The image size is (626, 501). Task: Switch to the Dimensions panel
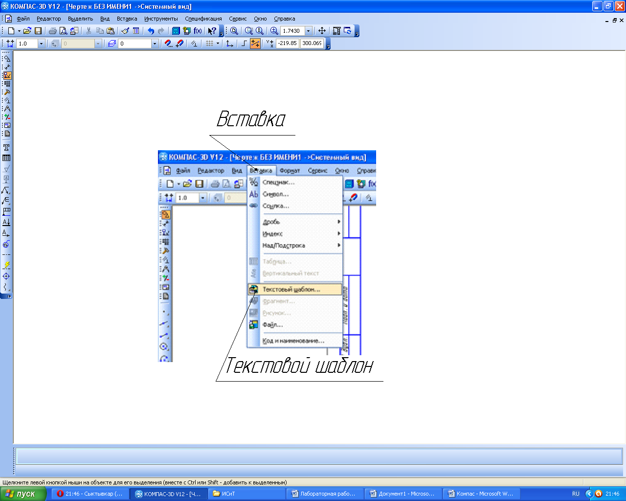[x=7, y=67]
